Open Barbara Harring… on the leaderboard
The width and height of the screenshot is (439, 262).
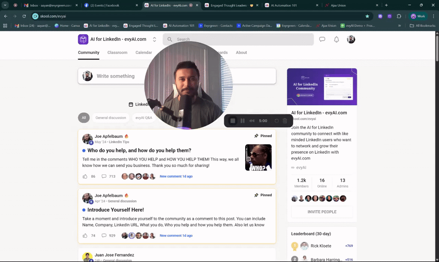tap(326, 260)
